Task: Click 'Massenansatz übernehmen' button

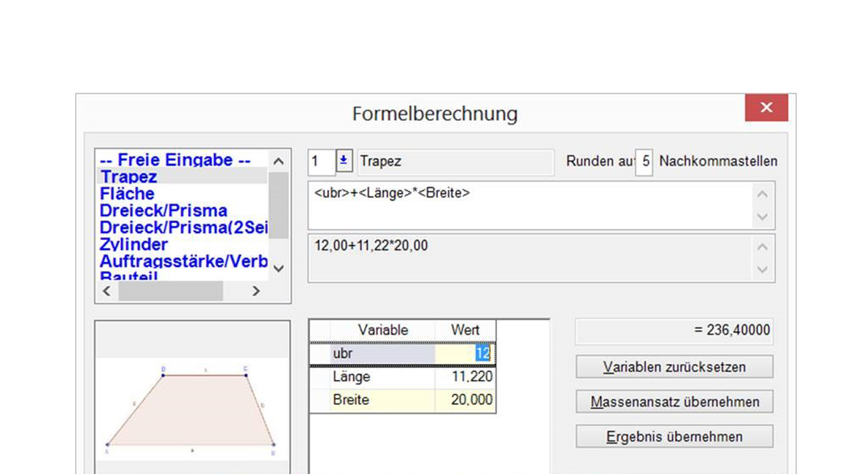Action: [x=674, y=402]
